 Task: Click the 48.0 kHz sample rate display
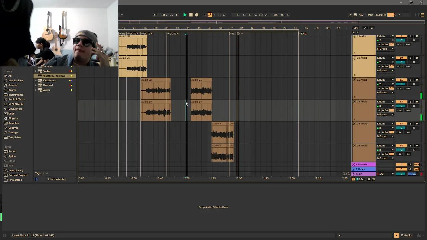(380, 15)
